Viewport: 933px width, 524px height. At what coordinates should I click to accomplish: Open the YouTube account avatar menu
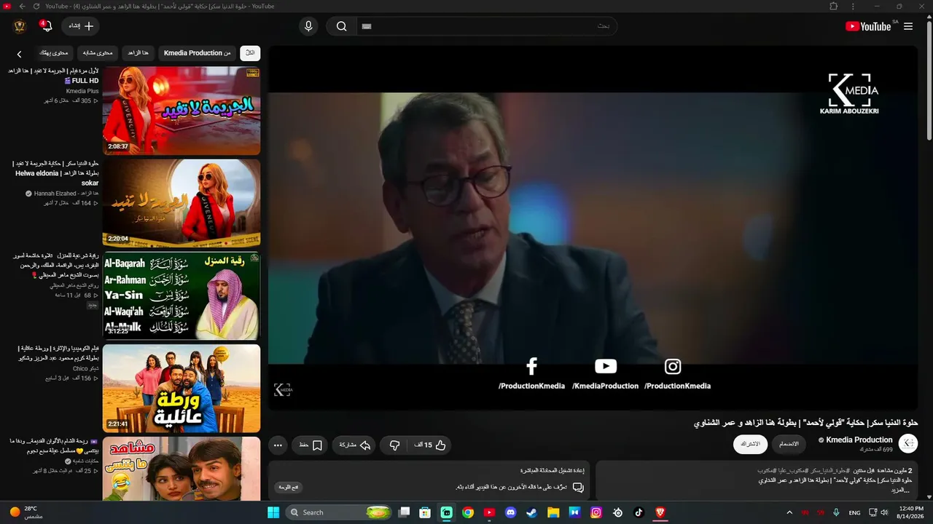click(x=20, y=26)
